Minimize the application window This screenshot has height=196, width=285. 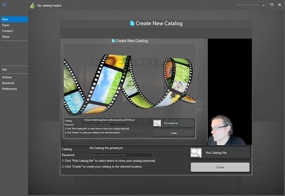tap(263, 5)
